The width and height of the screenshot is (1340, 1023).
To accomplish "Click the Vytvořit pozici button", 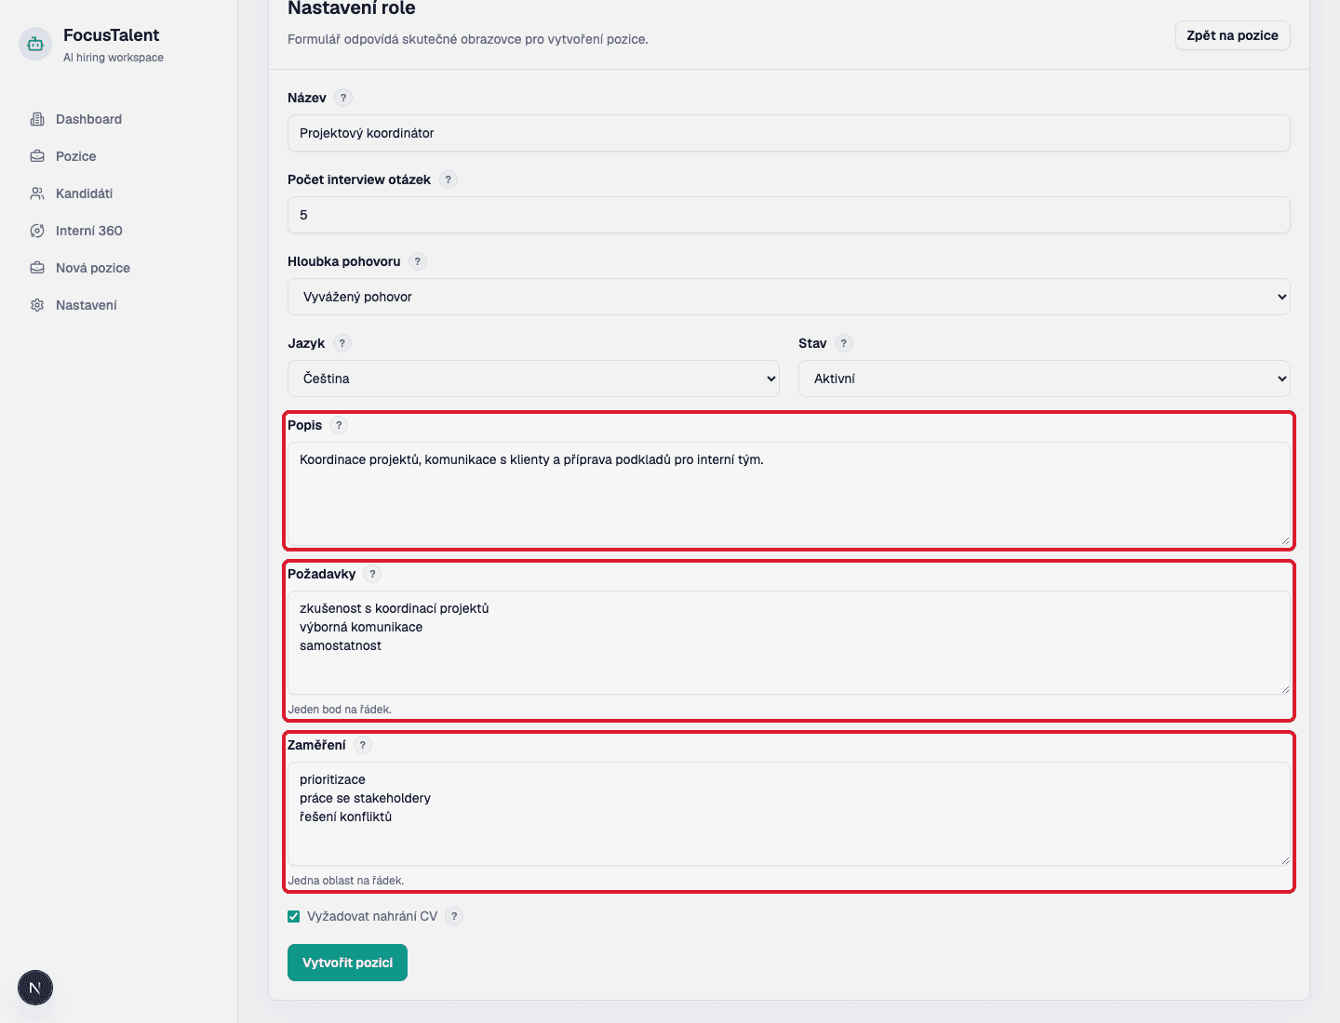I will [347, 963].
